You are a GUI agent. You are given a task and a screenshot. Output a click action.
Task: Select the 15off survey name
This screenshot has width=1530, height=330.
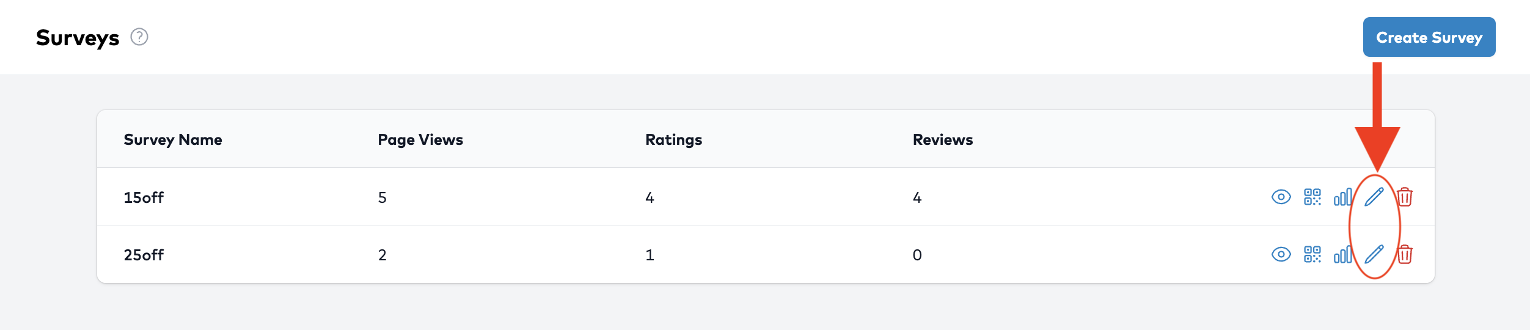coord(144,197)
